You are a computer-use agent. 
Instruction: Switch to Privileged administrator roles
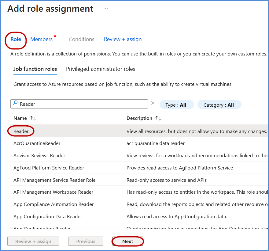101,69
